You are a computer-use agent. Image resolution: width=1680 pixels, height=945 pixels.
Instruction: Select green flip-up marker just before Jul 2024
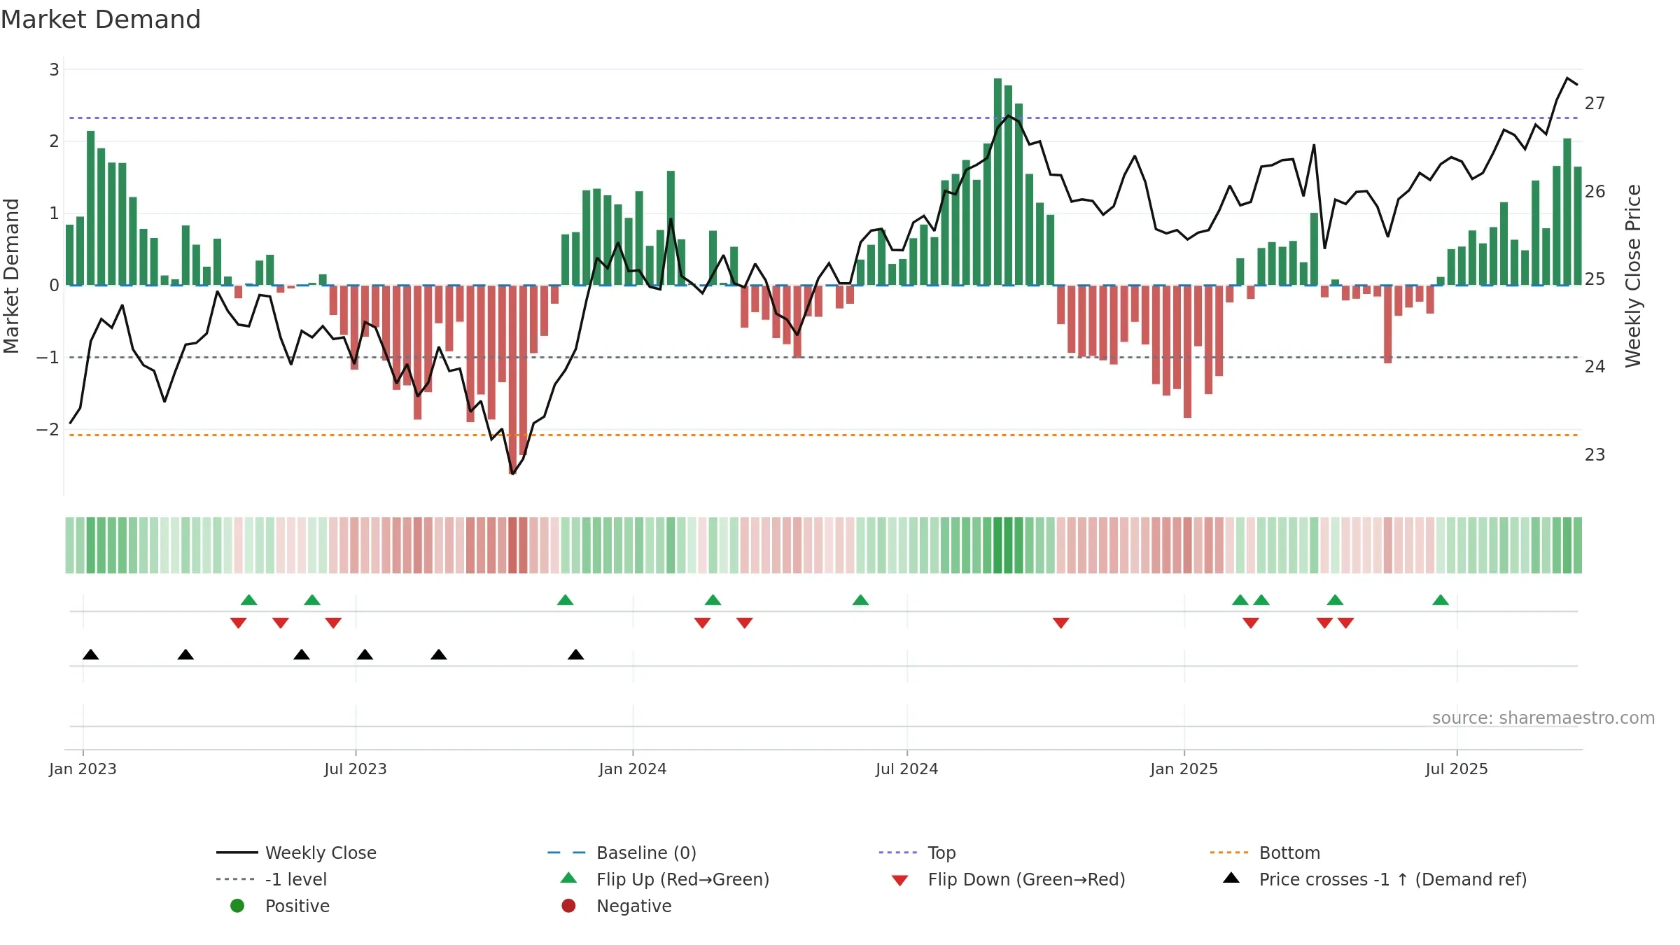[860, 600]
